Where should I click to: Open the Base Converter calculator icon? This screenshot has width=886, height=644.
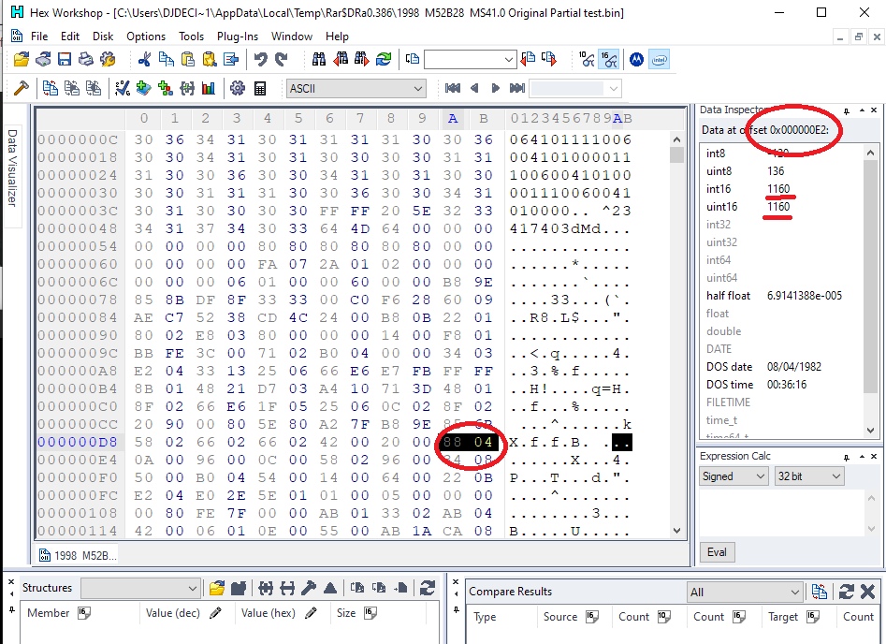pos(260,88)
